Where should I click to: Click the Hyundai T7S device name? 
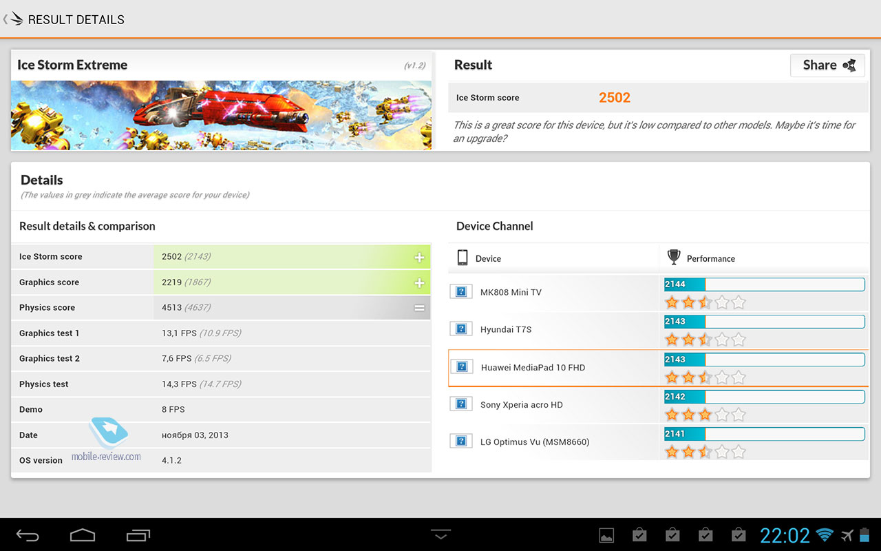(506, 329)
